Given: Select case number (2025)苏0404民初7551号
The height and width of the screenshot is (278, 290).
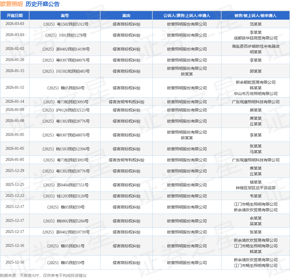Looking at the screenshot, I should 66,185.
